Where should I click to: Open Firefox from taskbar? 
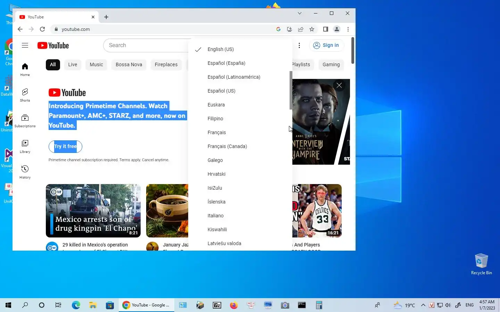click(234, 305)
